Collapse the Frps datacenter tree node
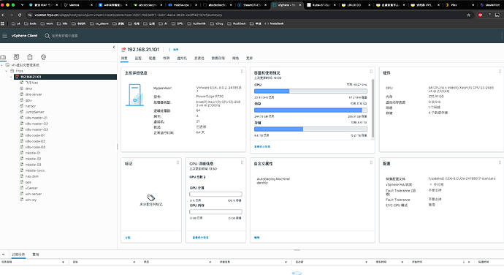This screenshot has height=275, width=504. (6, 71)
